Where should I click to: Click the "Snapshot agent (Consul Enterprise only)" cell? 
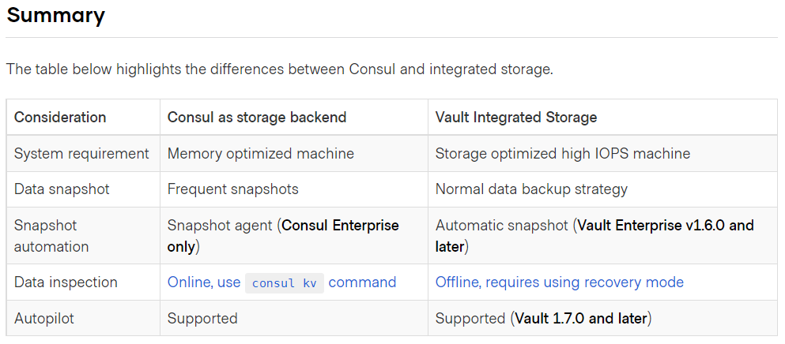[x=283, y=236]
